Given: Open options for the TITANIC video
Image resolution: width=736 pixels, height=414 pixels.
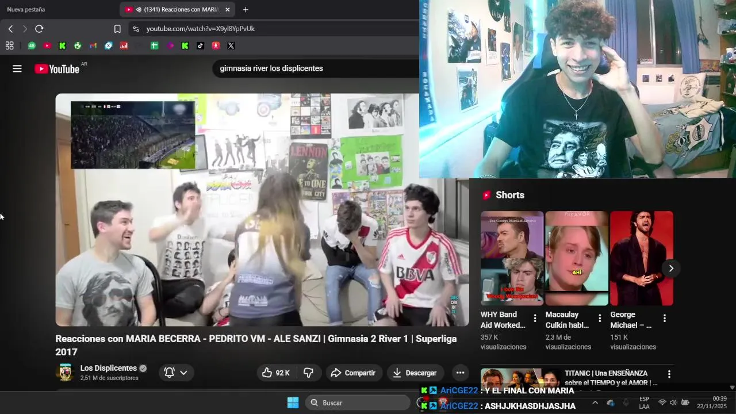Looking at the screenshot, I should (x=669, y=374).
